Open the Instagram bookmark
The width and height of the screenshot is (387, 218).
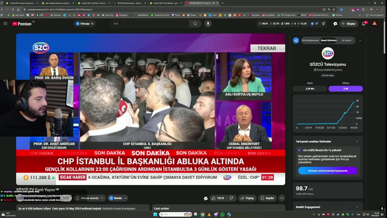point(122,15)
